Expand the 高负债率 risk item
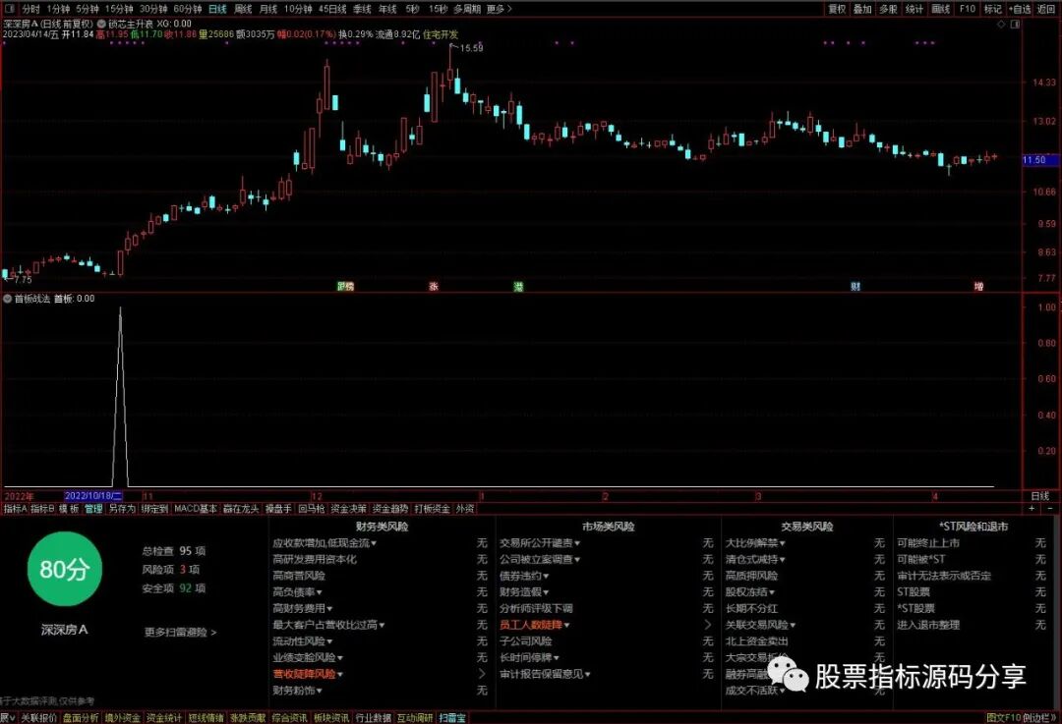 [297, 592]
